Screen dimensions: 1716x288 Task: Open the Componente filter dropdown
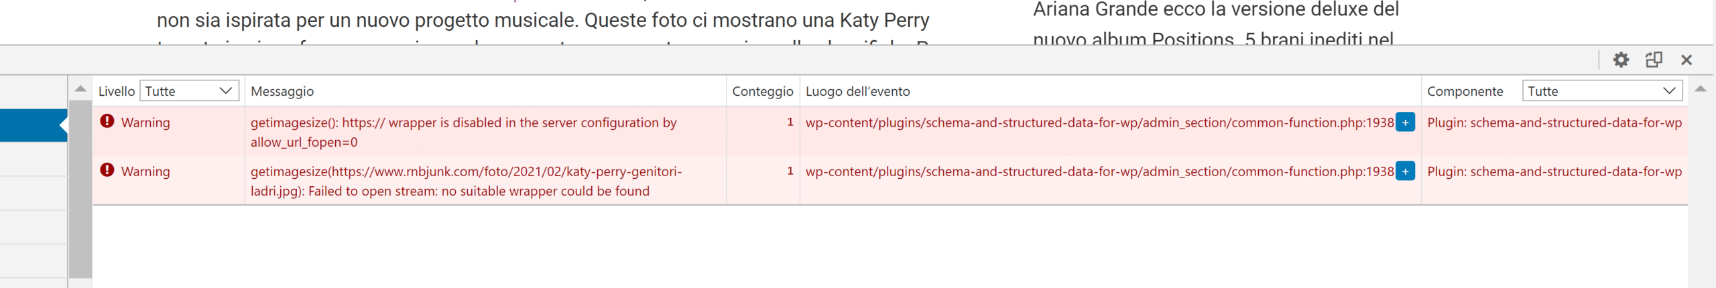point(1601,91)
